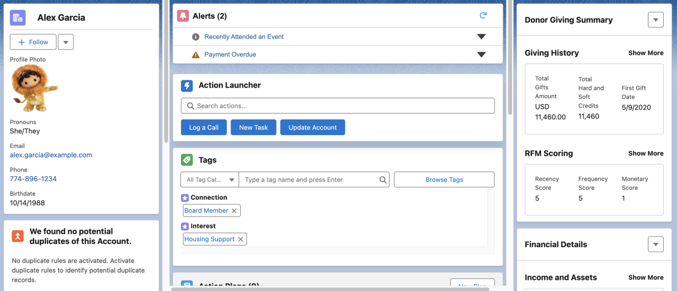Click the horizontal scrollbar under the center column
This screenshot has width=677, height=291.
click(x=330, y=289)
